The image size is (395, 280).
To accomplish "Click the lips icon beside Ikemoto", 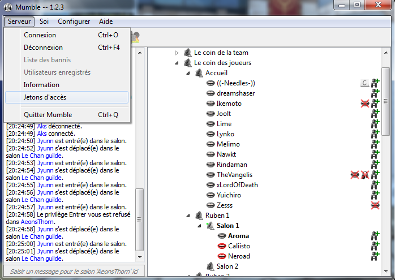I will click(x=211, y=104).
